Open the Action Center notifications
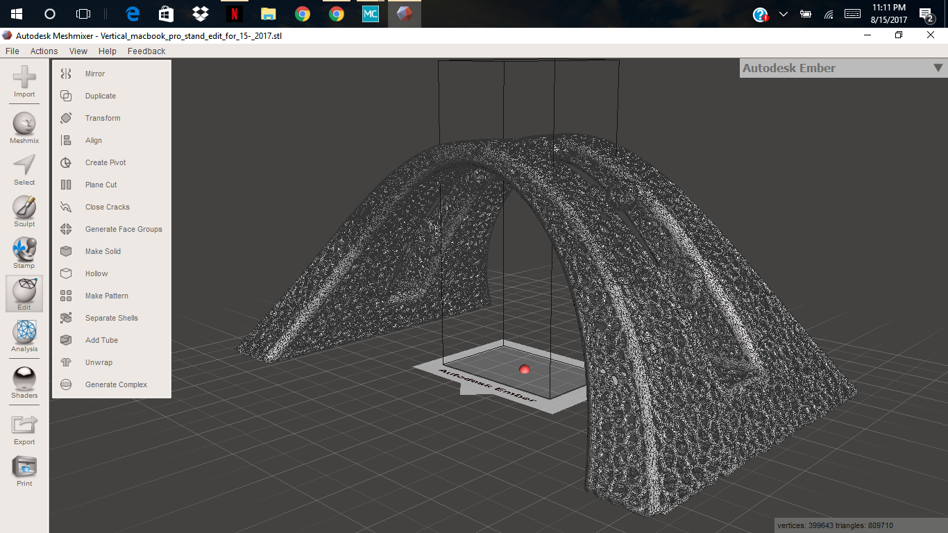 (926, 14)
